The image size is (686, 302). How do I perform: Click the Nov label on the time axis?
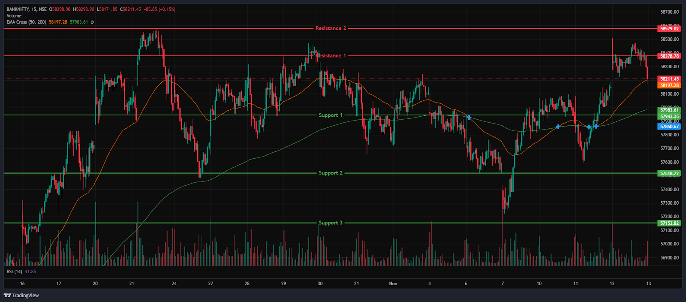click(393, 284)
